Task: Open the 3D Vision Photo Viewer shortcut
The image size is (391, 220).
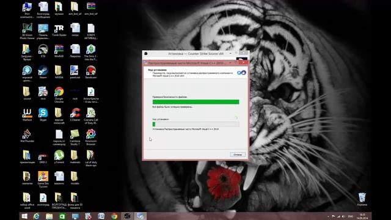Action: point(27,31)
